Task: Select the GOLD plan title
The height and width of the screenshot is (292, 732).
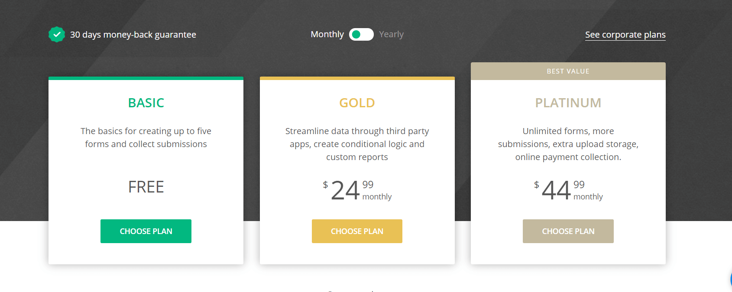Action: pyautogui.click(x=357, y=103)
